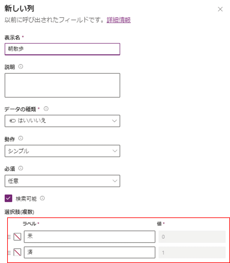Click the value field showing 0

(192, 237)
